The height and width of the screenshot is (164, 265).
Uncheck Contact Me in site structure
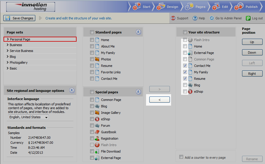point(185,66)
